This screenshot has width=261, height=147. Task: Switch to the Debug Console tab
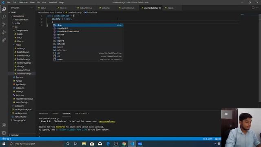82,114
